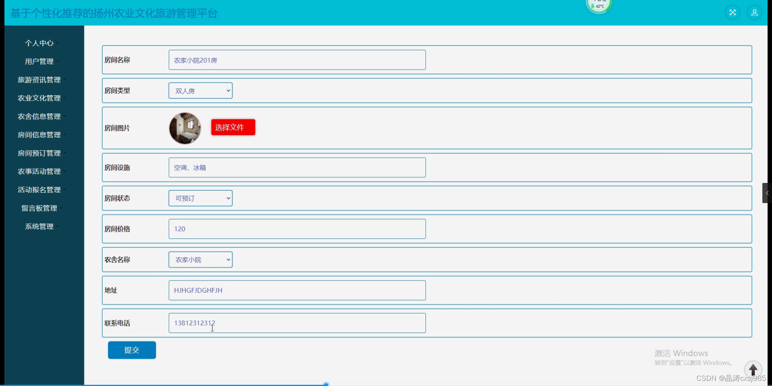Click the fullscreen toggle icon in header
Screen dimensions: 772x386
733,12
